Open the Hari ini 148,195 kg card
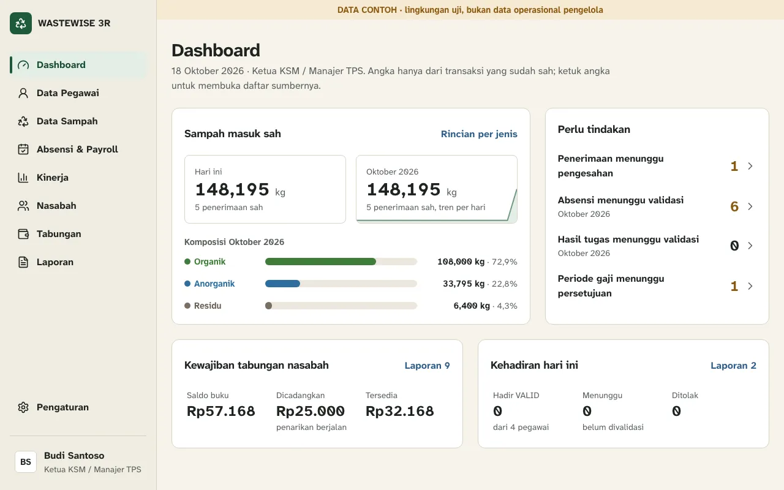The width and height of the screenshot is (784, 490). pyautogui.click(x=265, y=189)
